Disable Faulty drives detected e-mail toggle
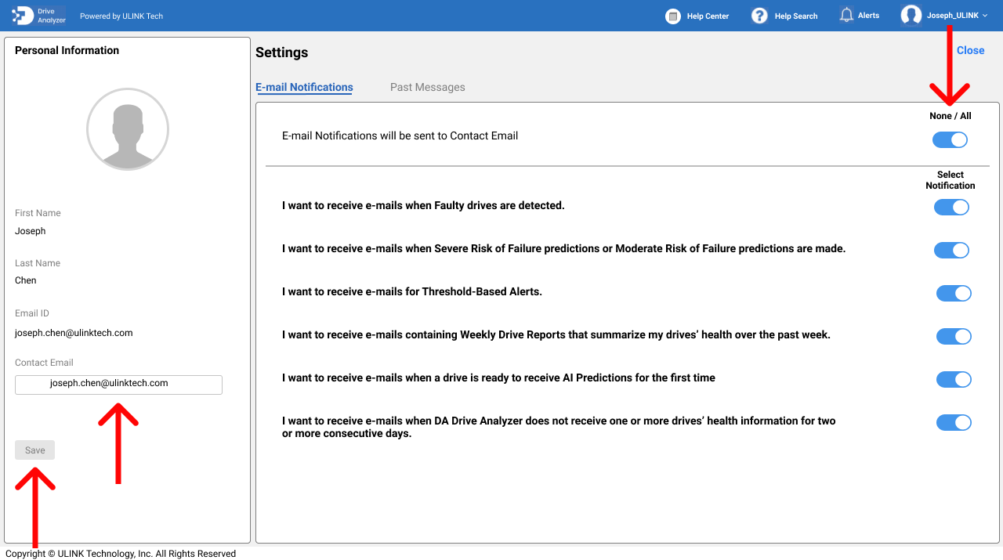 pyautogui.click(x=951, y=208)
